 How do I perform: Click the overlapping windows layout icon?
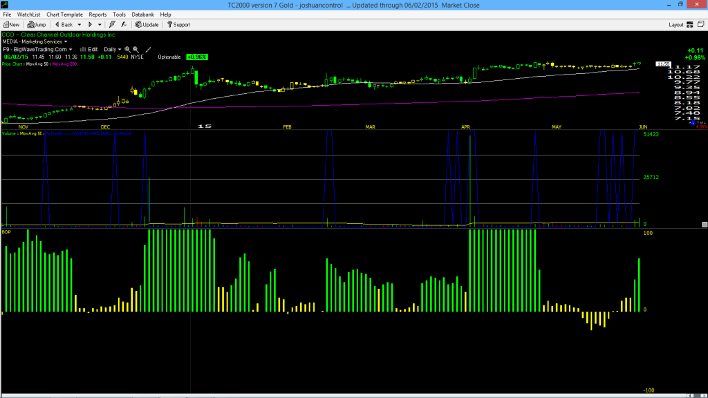701,24
